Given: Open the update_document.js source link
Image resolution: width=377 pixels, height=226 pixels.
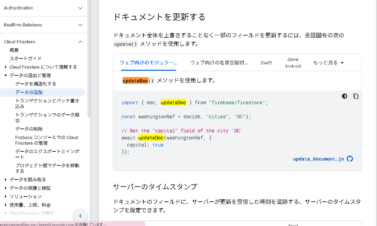Looking at the screenshot, I should 318,159.
